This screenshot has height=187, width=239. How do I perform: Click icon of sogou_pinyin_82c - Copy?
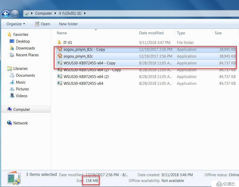coord(60,49)
